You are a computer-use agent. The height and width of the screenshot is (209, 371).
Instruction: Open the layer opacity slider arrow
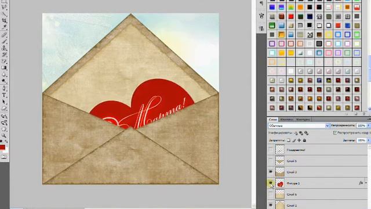tap(368, 125)
